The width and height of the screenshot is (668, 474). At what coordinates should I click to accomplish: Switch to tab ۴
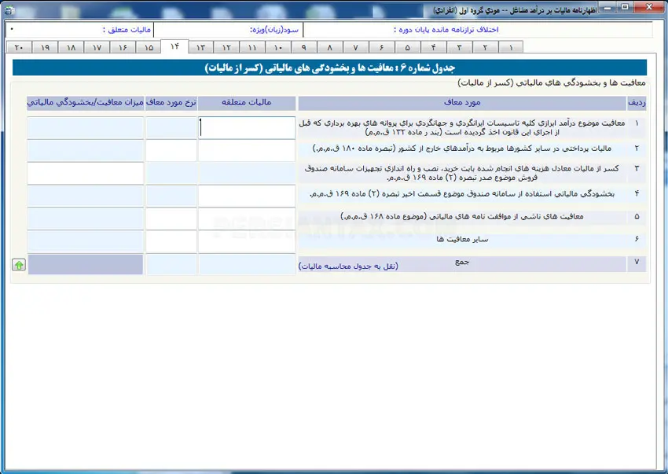pyautogui.click(x=433, y=47)
